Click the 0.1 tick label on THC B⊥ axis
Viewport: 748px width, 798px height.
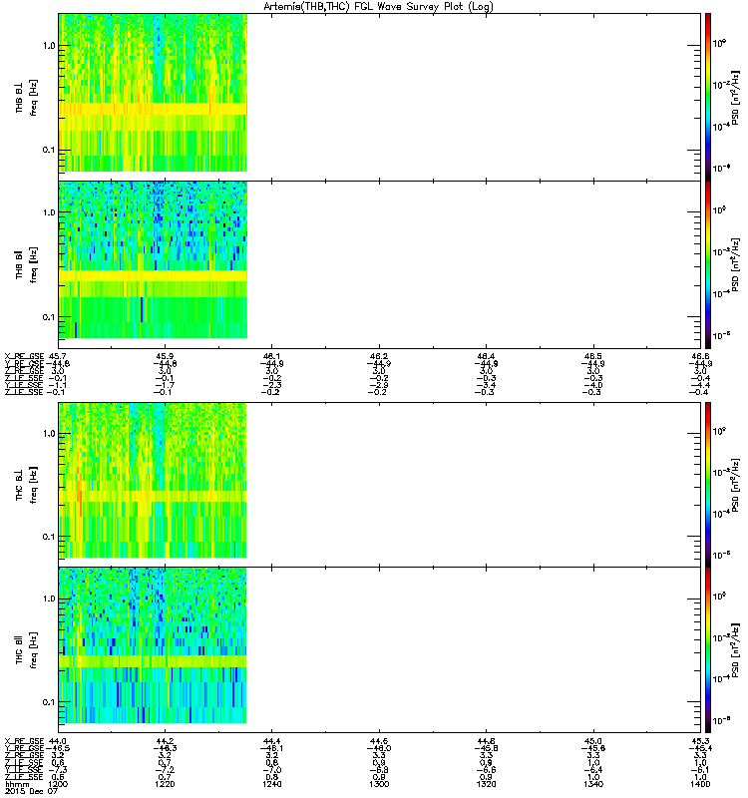point(49,537)
